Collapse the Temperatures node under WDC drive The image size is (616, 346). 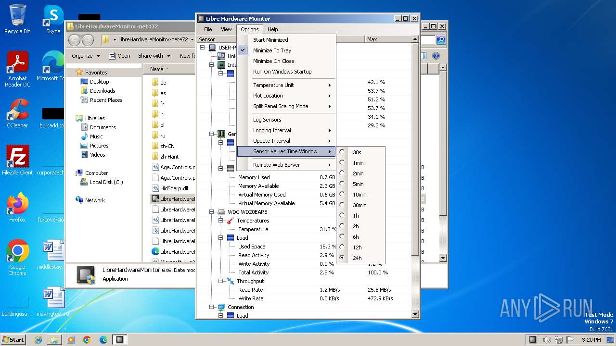(x=220, y=221)
